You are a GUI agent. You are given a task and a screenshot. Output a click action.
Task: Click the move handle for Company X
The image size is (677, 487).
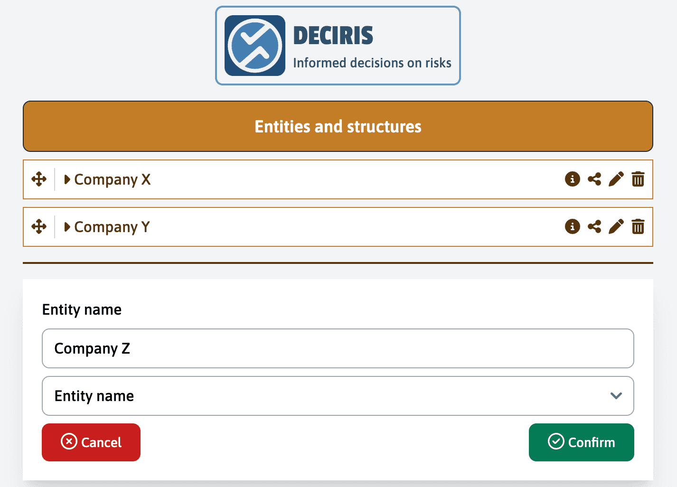(39, 179)
